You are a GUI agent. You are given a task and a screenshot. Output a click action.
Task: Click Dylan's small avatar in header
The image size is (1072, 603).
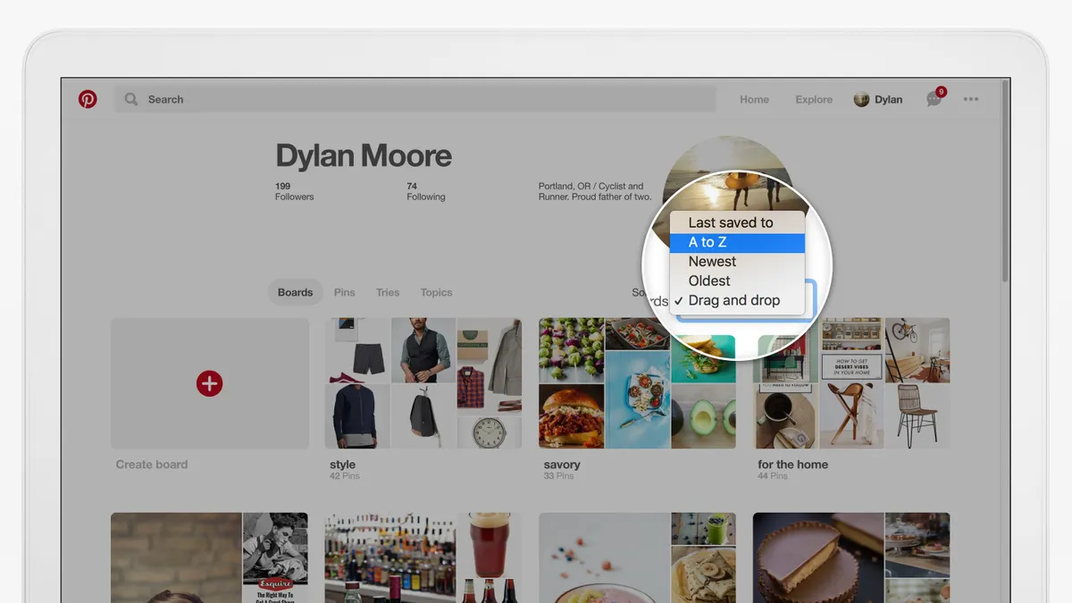(x=861, y=99)
